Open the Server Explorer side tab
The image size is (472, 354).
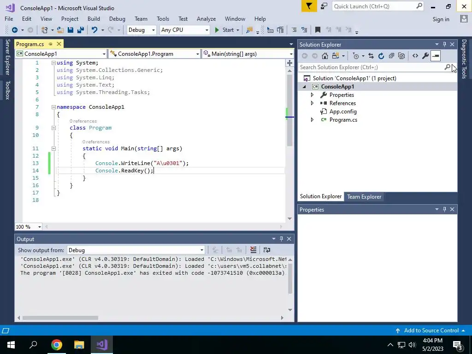pyautogui.click(x=7, y=57)
